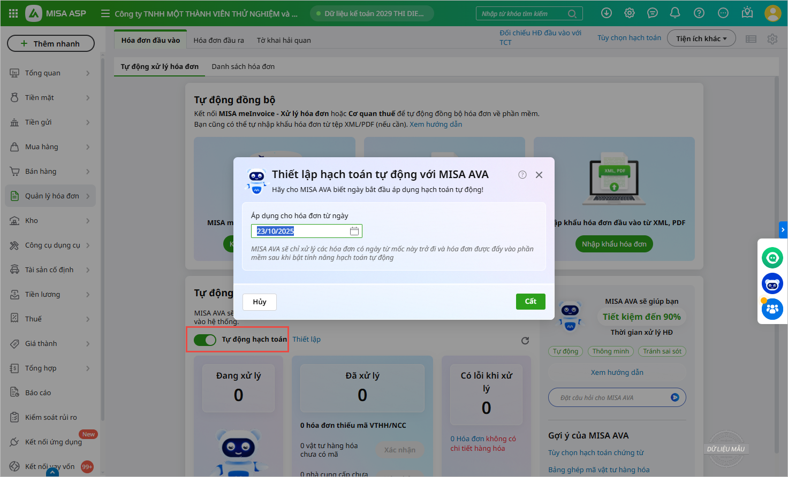
Task: Open the Tiện ích khác dropdown
Action: (701, 39)
